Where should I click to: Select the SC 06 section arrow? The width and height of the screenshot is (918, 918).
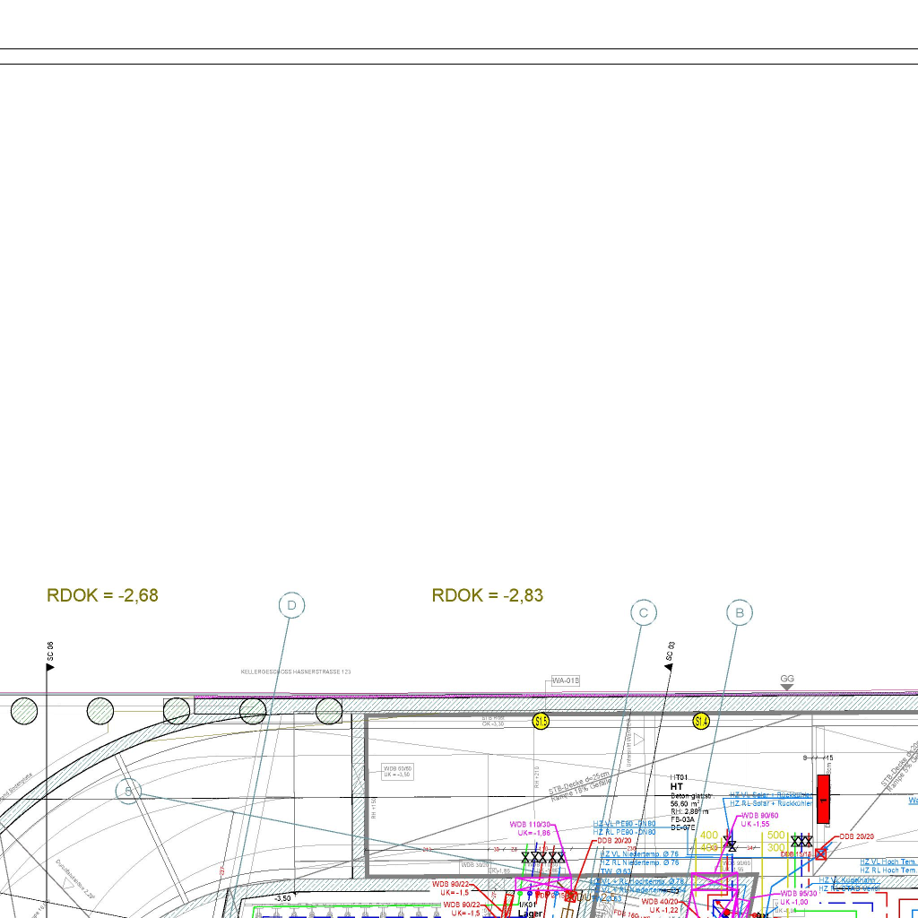pyautogui.click(x=50, y=667)
